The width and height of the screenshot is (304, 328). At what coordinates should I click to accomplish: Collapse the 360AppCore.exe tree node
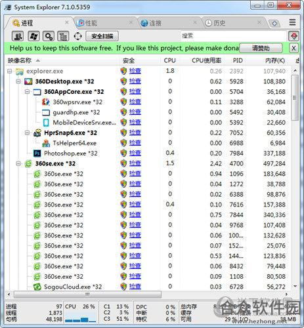[27, 92]
